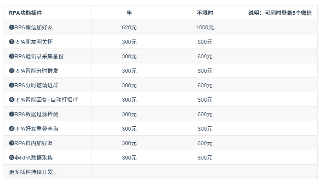Select the ❶RPA微信加好友 row label
324x185 pixels.
click(31, 27)
